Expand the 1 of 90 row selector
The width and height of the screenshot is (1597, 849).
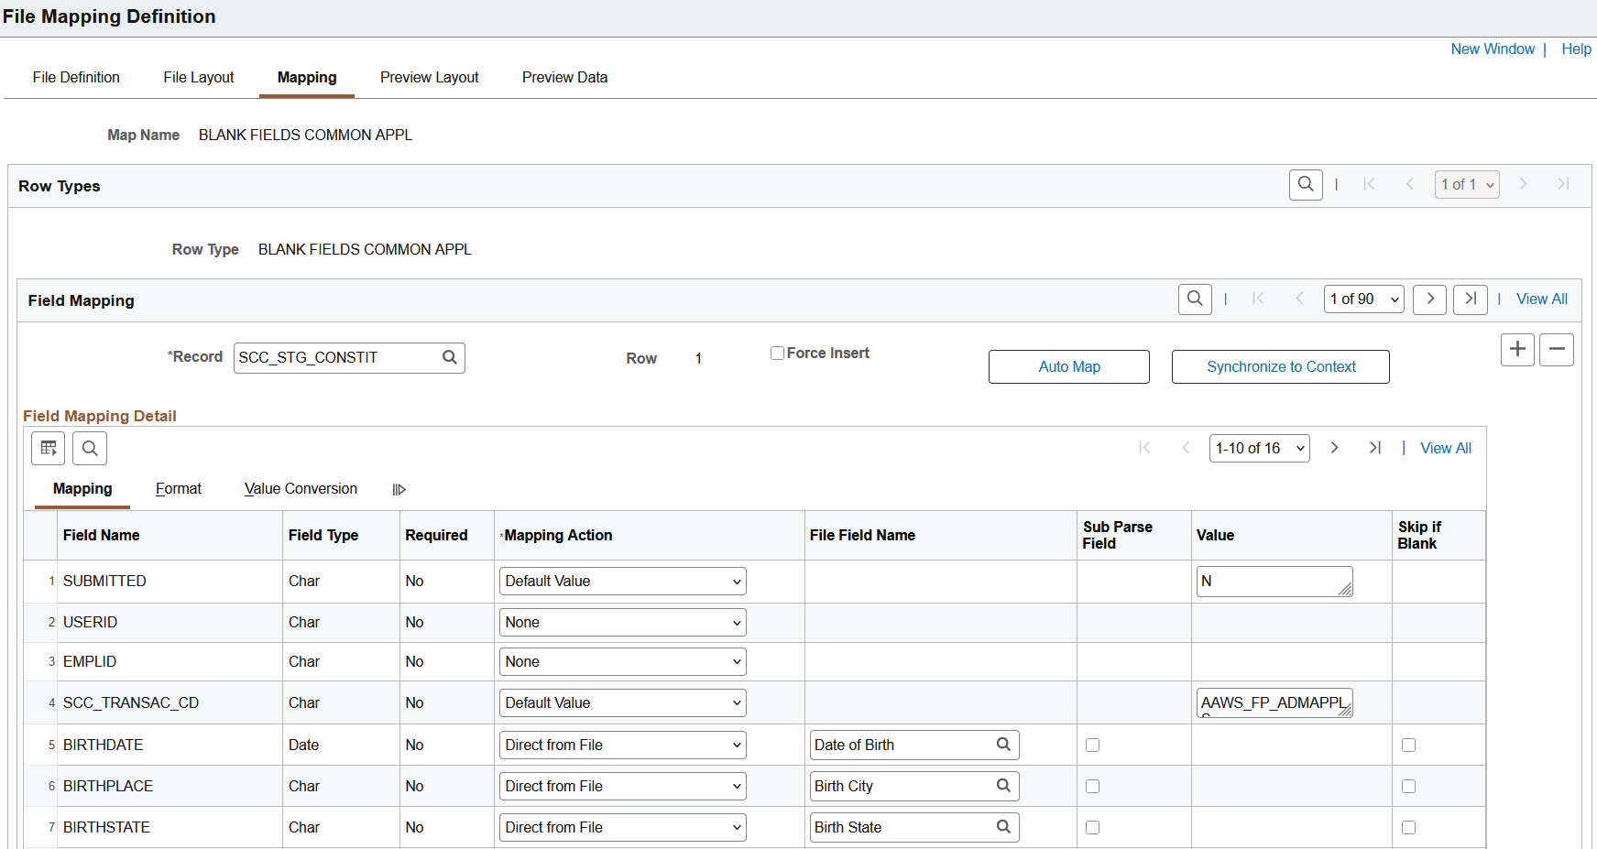point(1363,299)
